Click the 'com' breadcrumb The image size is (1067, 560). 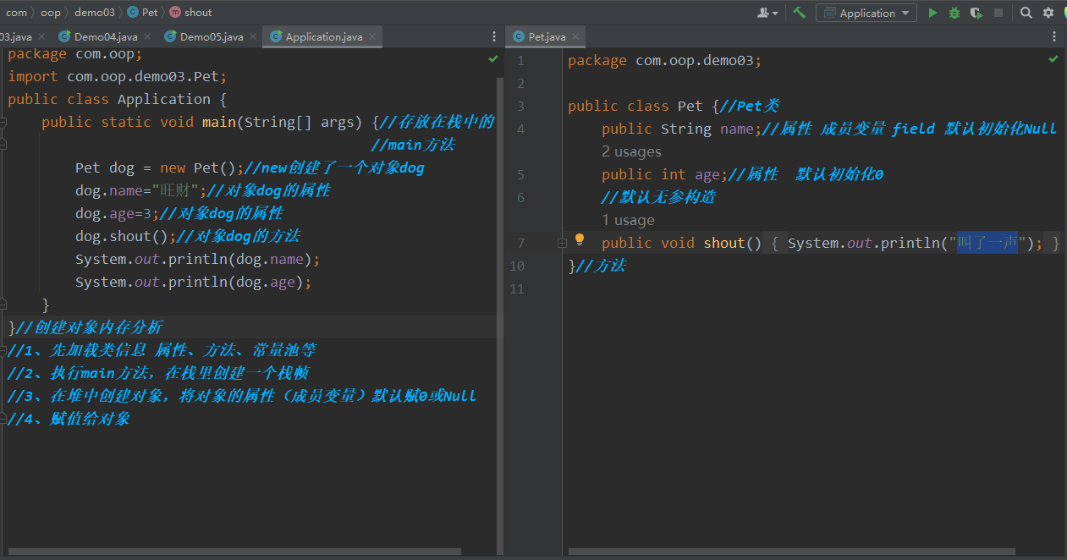(x=16, y=13)
